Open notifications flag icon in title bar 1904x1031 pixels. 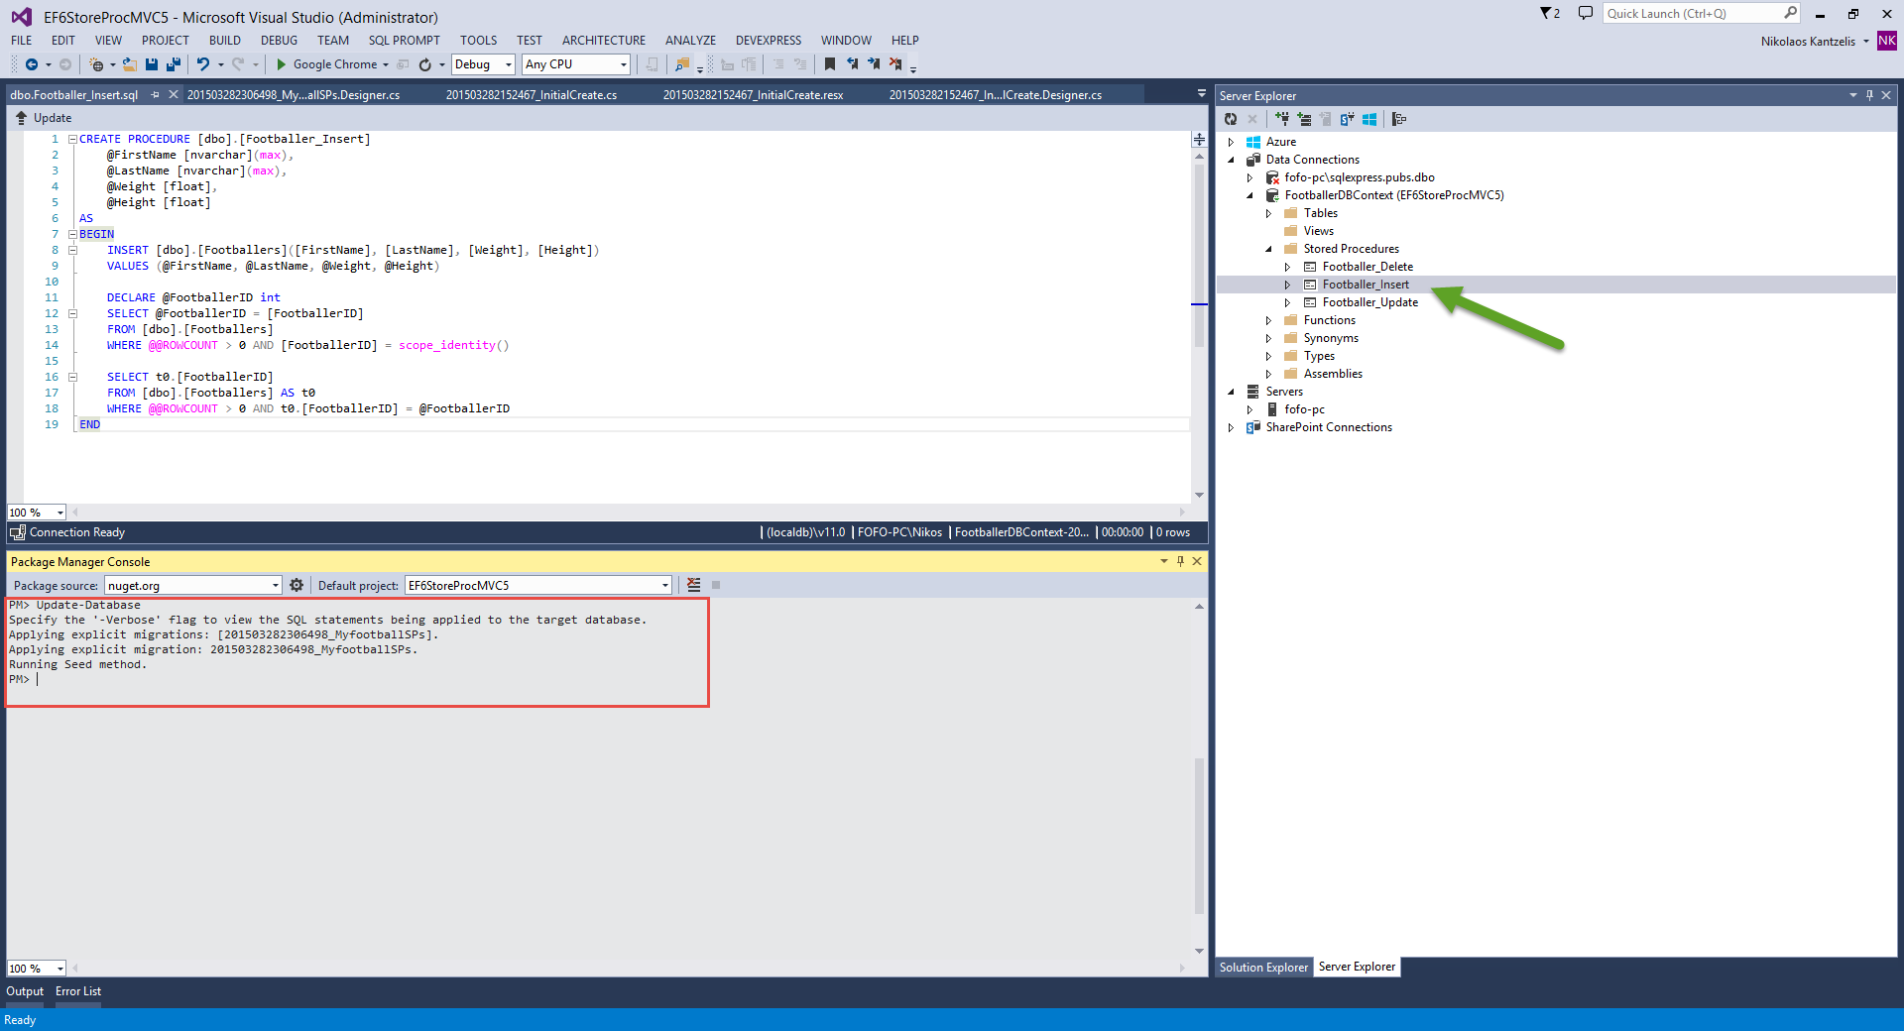coord(1550,13)
